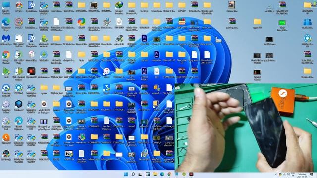This screenshot has height=178, width=317.
Task: Open Task View from the taskbar
Action: click(x=140, y=174)
